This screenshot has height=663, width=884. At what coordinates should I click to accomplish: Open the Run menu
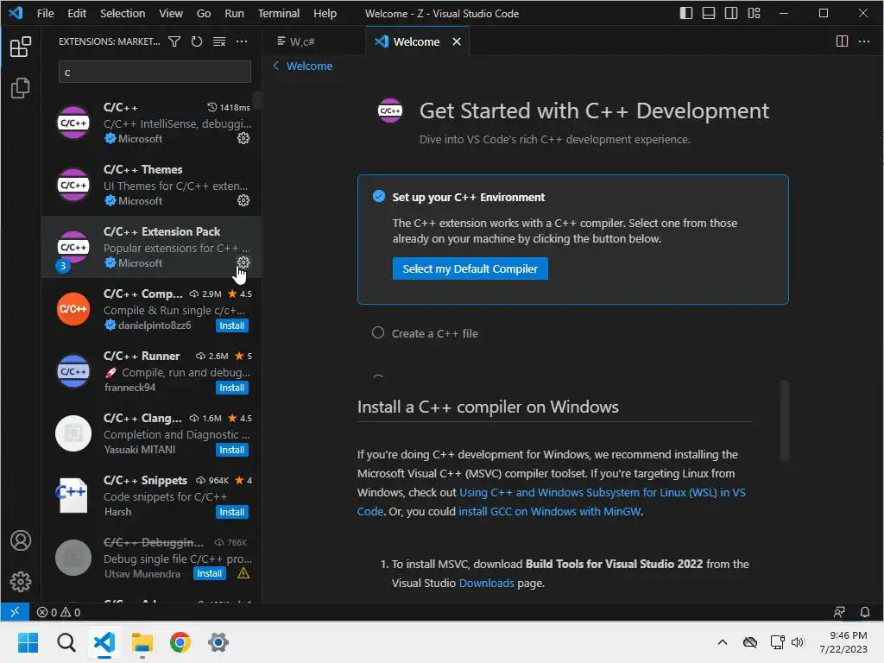[234, 13]
